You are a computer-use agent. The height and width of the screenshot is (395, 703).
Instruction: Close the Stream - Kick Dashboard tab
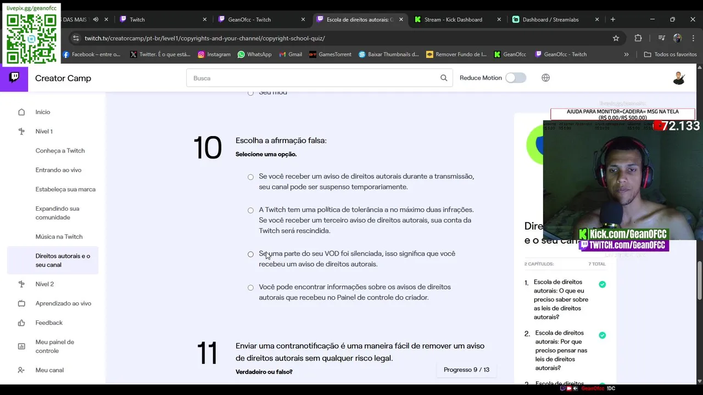pyautogui.click(x=499, y=19)
